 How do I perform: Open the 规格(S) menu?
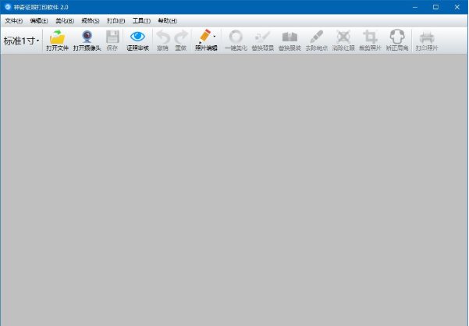click(x=91, y=21)
